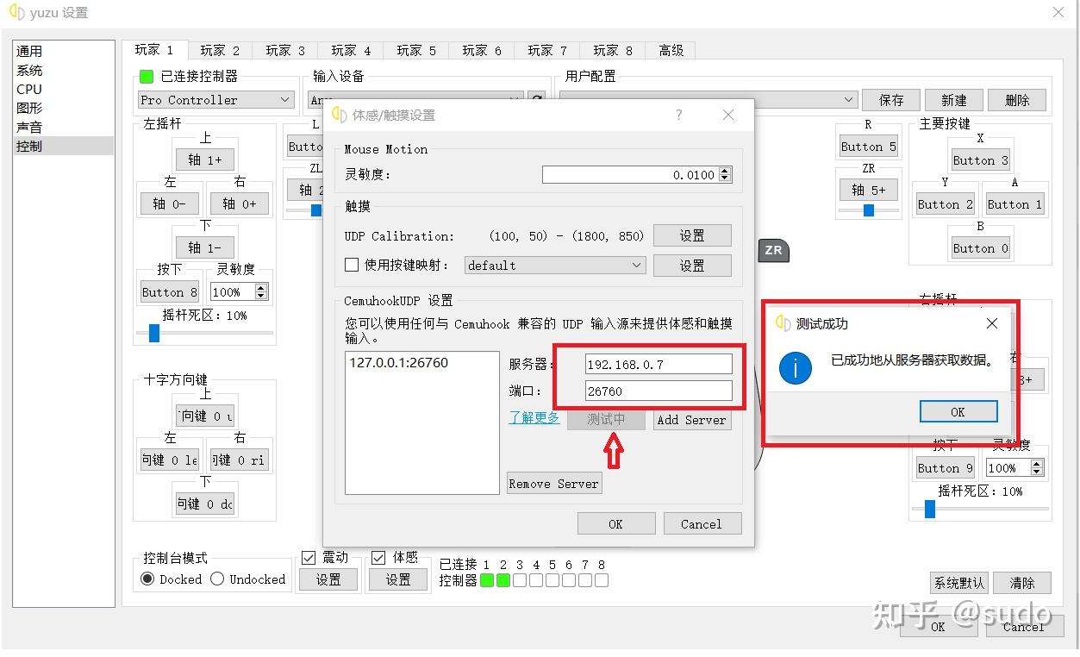Click the help question mark on 体感/触摸设置 dialog

click(x=679, y=115)
